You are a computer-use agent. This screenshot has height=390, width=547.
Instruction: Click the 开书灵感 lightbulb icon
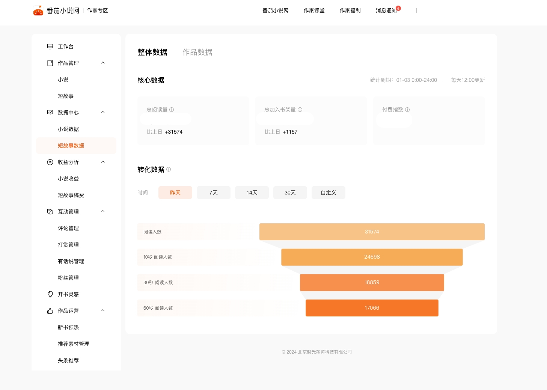tap(50, 294)
